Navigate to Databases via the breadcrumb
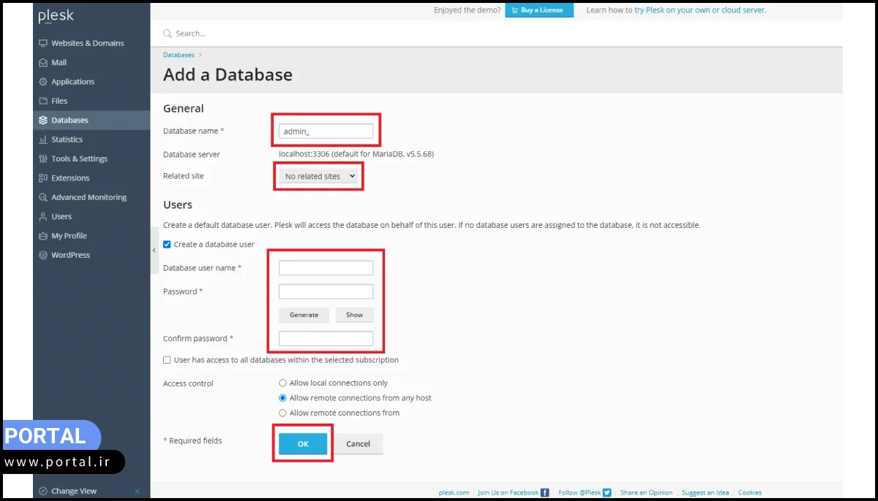This screenshot has width=878, height=501. pos(178,54)
